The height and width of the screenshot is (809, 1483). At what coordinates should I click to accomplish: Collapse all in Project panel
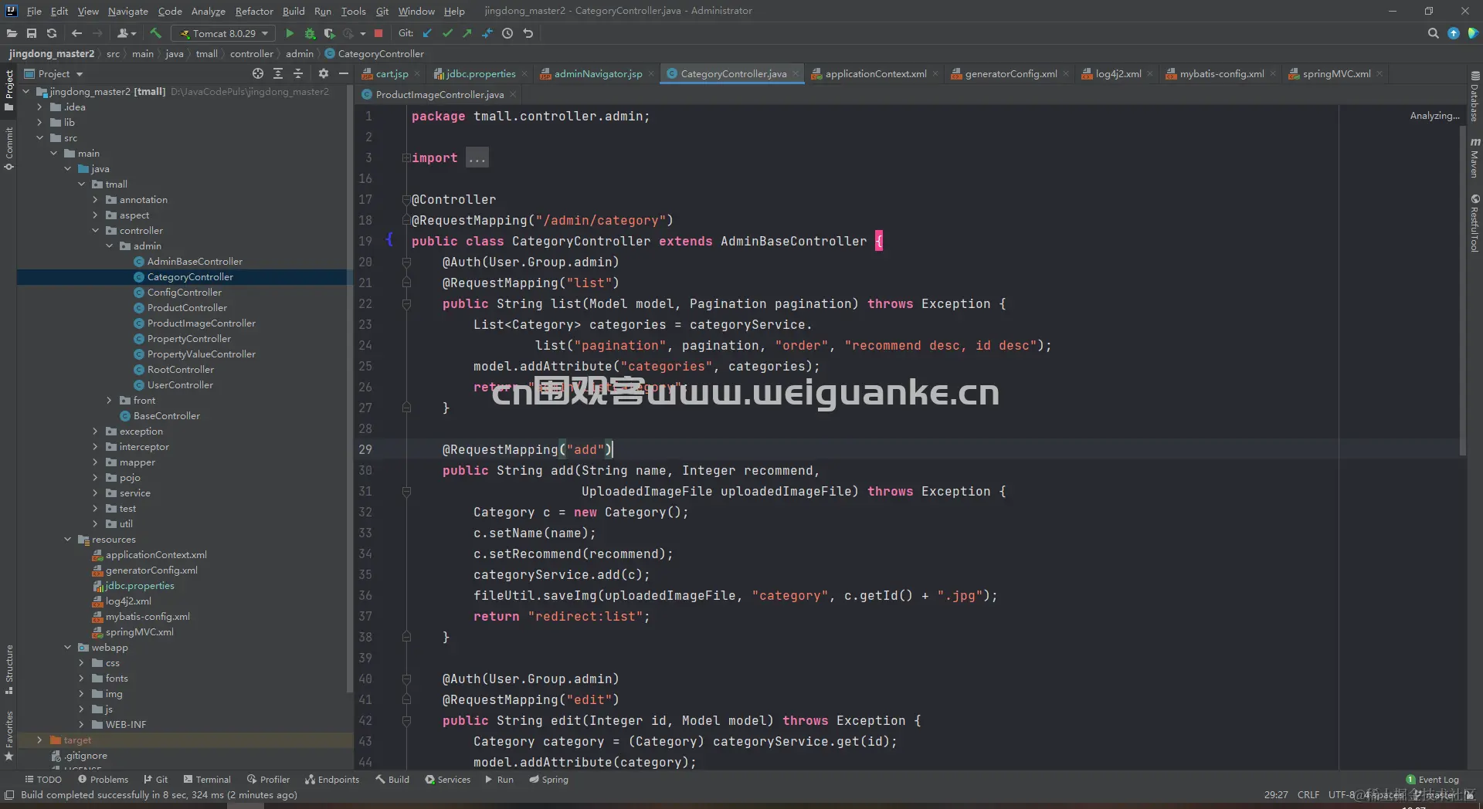[298, 73]
